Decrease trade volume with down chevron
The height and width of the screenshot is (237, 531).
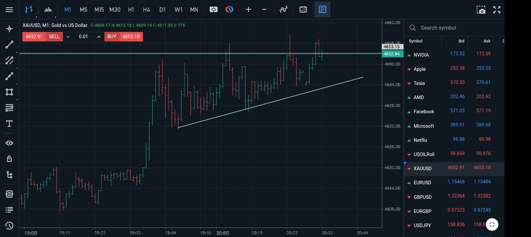pos(68,37)
